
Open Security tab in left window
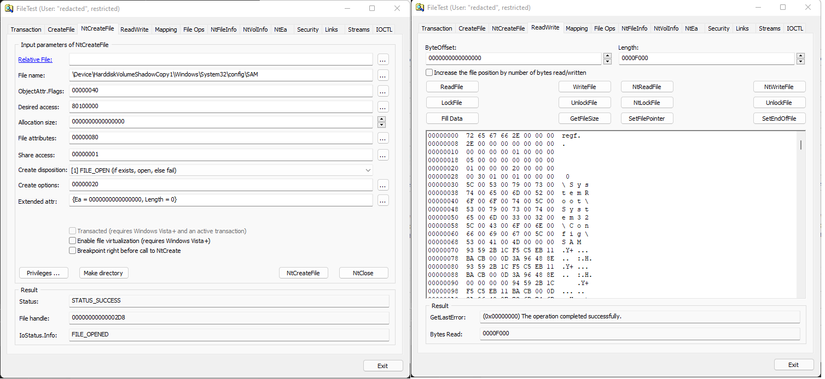pos(308,29)
